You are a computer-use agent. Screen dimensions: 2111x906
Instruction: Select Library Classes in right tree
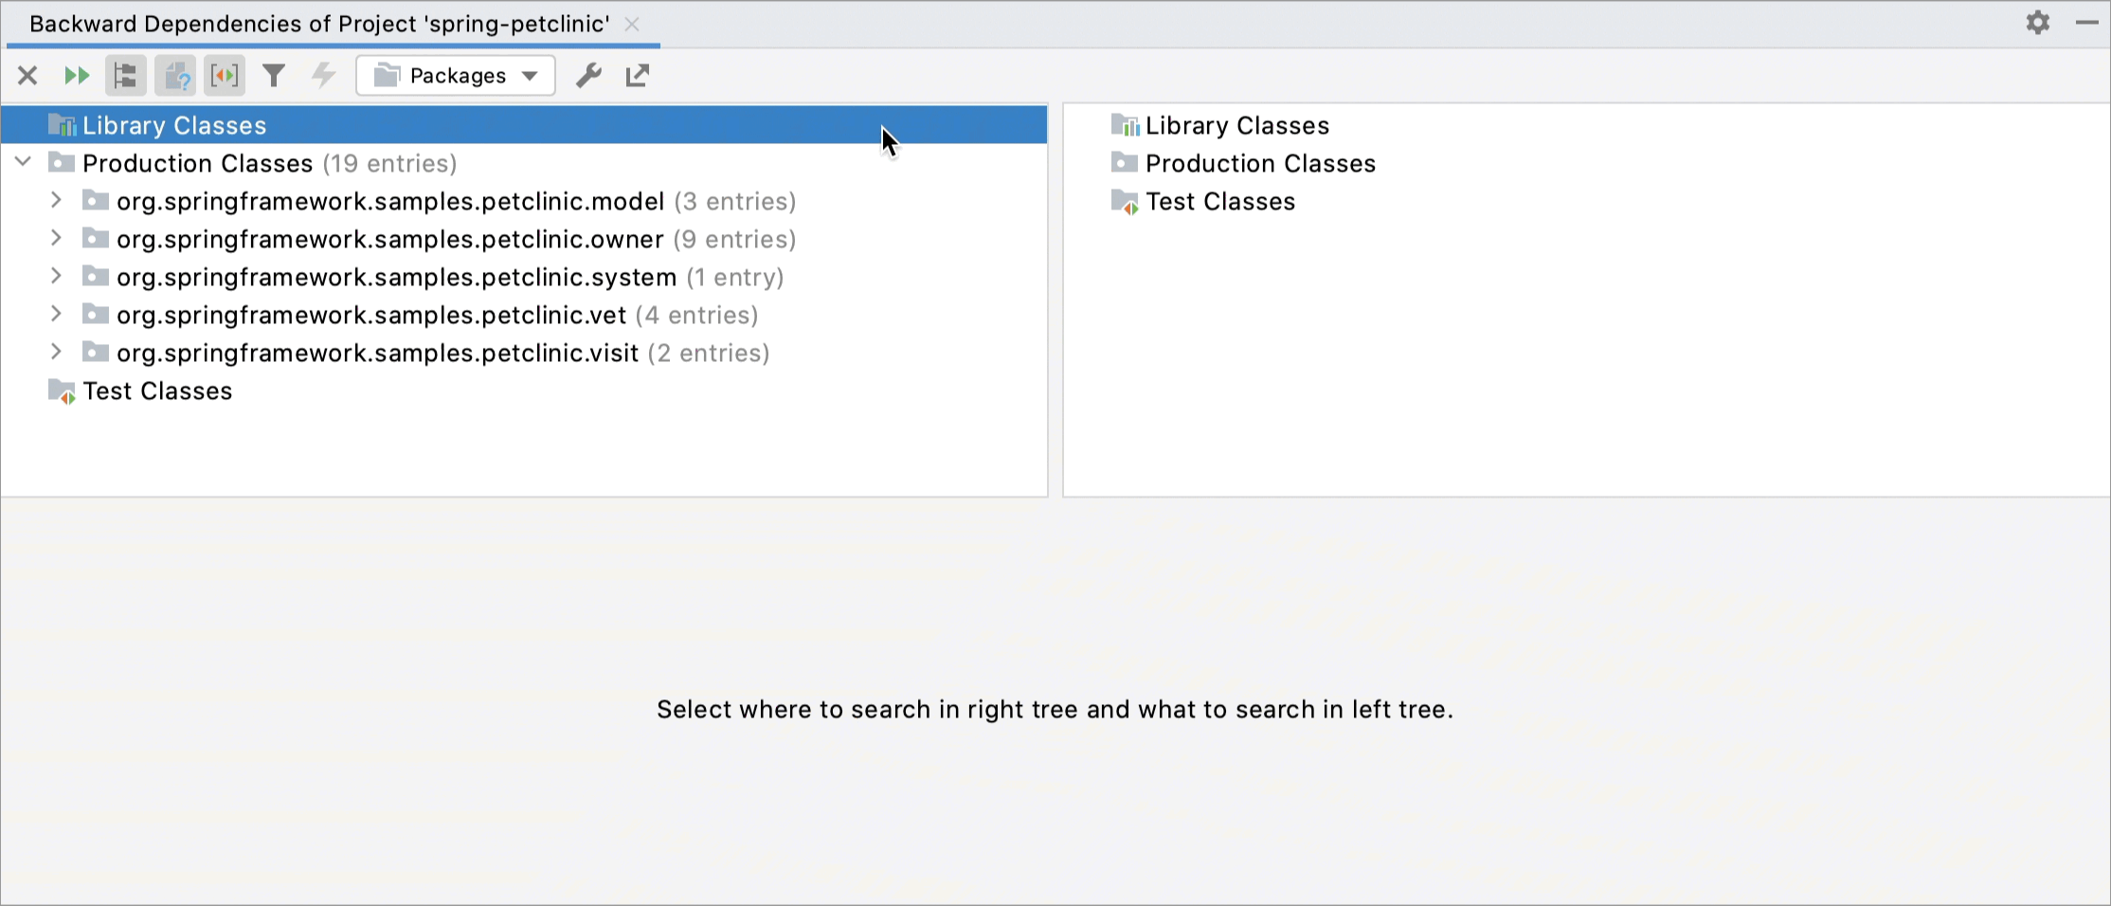[1237, 124]
